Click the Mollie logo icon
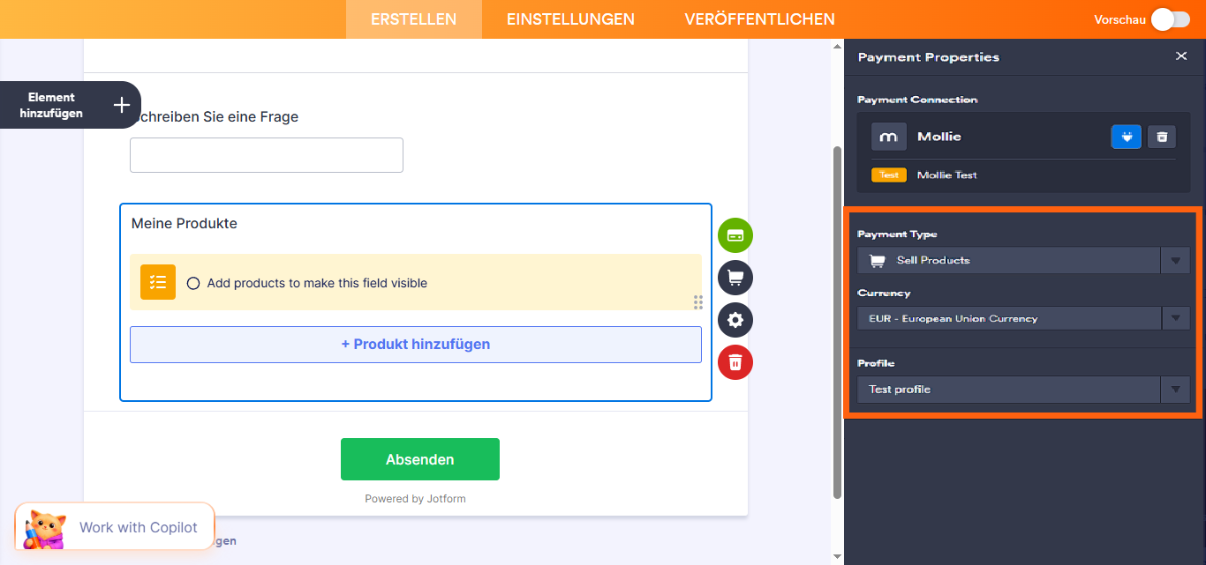The height and width of the screenshot is (565, 1206). (888, 137)
